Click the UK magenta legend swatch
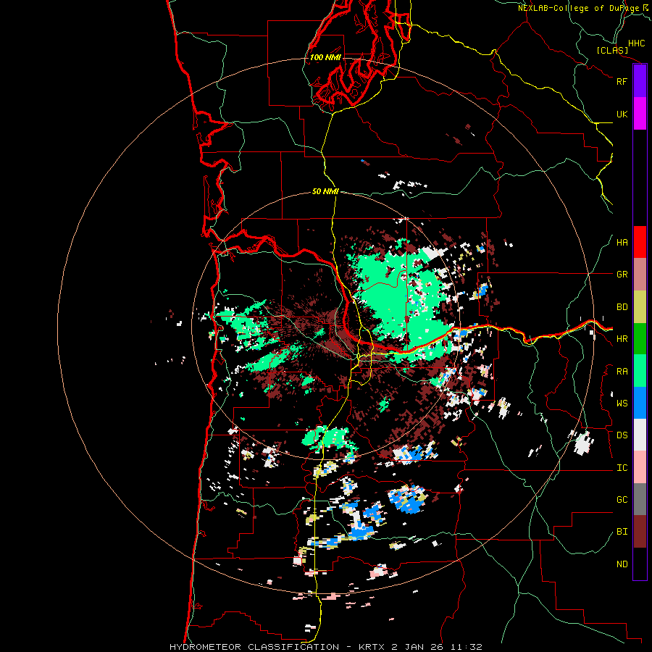 (640, 114)
